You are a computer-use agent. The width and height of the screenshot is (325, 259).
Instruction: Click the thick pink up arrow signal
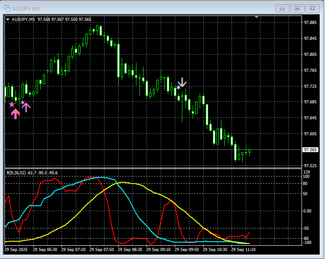[15, 114]
